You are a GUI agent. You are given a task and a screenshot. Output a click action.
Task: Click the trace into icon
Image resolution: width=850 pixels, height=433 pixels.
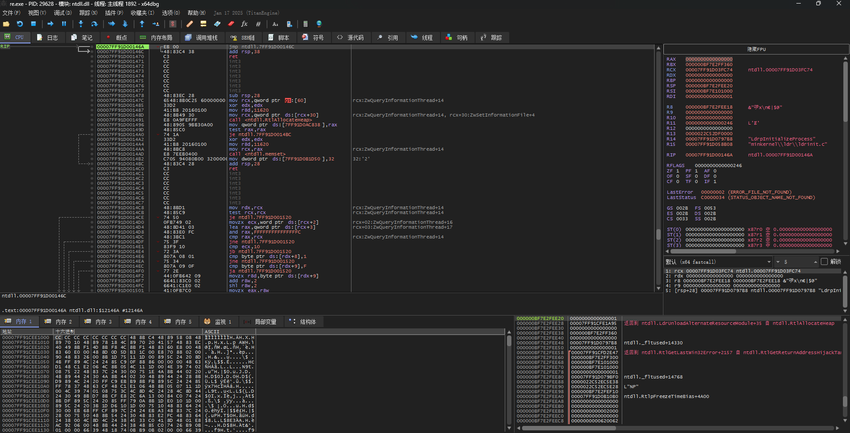tap(111, 24)
